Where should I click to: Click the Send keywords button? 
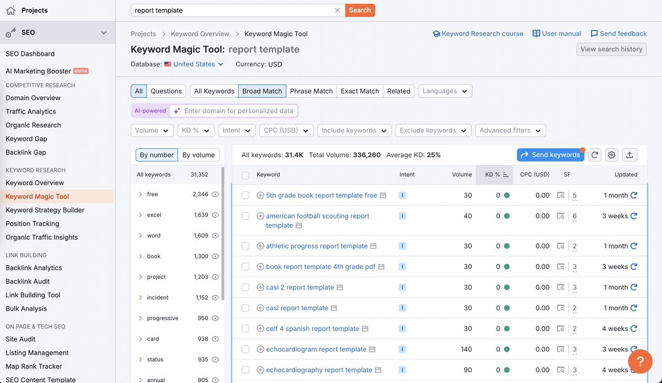point(550,155)
